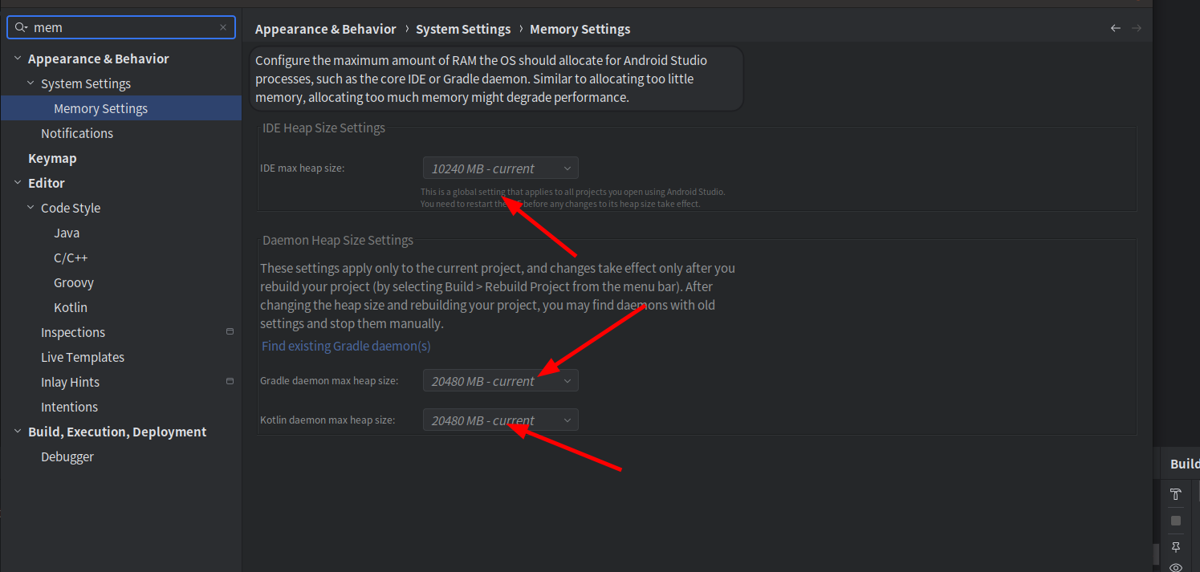Click the 'Kotlin daemon max heap size:' label

click(x=327, y=420)
